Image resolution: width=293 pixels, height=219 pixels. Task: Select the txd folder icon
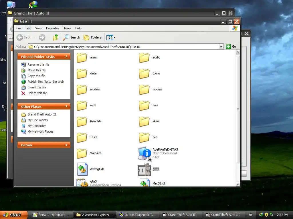click(144, 137)
